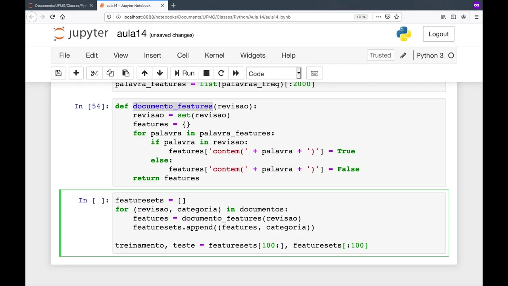Click the Python 3 kernel name

pos(430,55)
